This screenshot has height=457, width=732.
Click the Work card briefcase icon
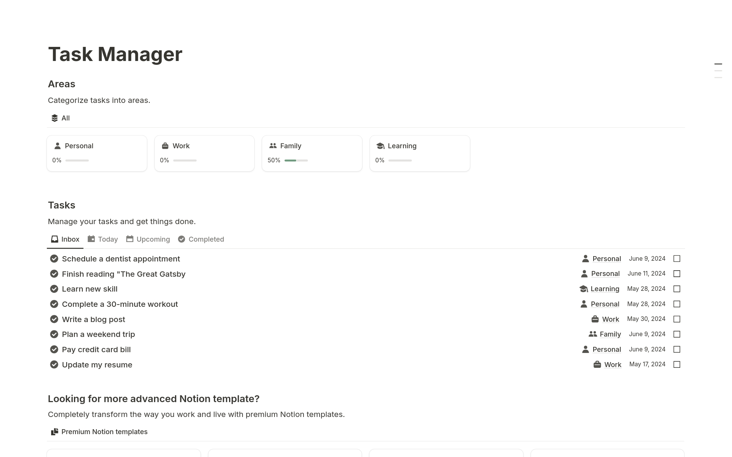coord(165,146)
